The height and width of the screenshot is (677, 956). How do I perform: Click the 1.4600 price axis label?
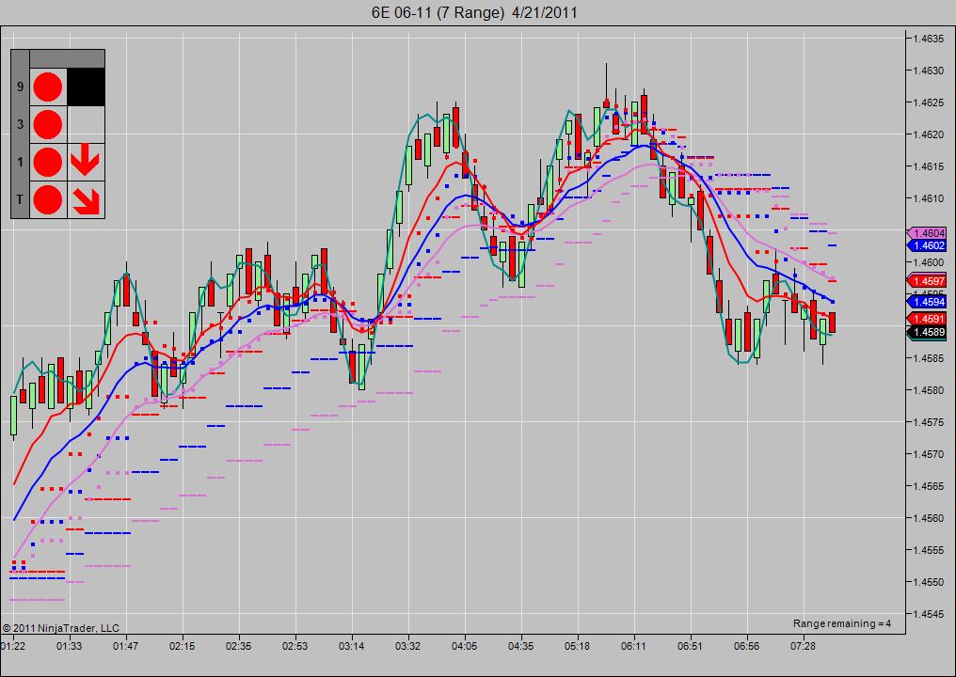point(929,262)
